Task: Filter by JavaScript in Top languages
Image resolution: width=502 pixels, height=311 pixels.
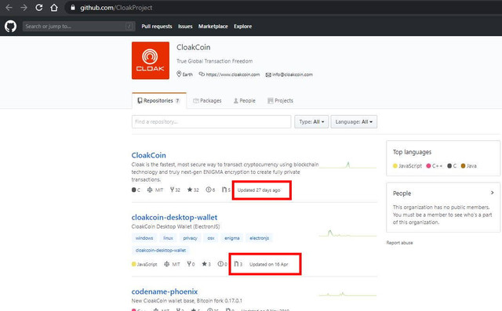Action: pyautogui.click(x=408, y=166)
